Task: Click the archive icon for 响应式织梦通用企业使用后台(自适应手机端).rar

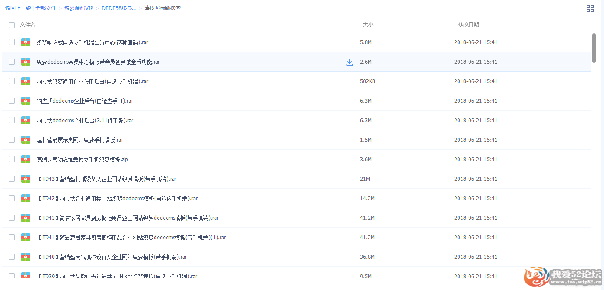Action: tap(26, 81)
